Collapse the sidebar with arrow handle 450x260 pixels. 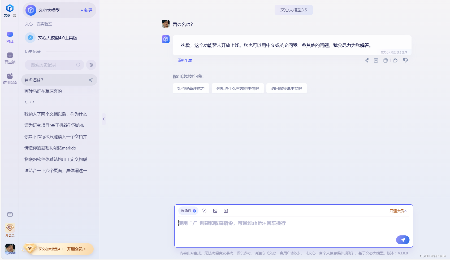[x=104, y=119]
